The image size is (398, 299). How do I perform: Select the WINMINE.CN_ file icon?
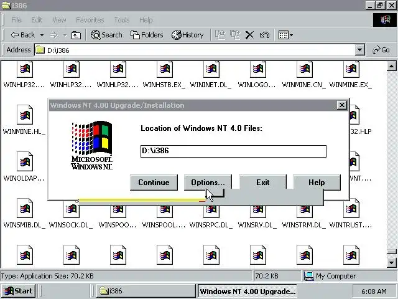[305, 69]
